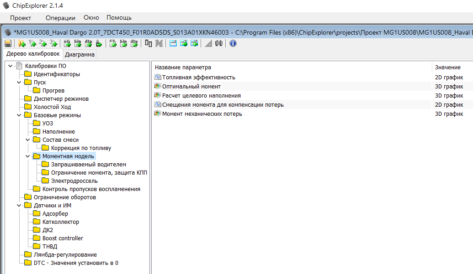Image resolution: width=473 pixels, height=274 pixels.
Task: Click the first 'dta' export toolbar icon
Action: click(x=88, y=43)
